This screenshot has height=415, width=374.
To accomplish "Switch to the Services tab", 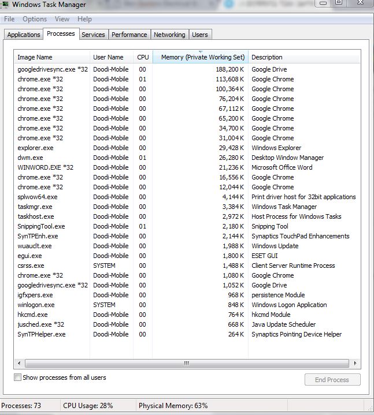I will tap(93, 35).
